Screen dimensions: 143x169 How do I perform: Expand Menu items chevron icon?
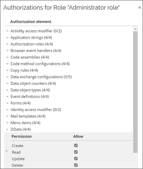(7, 123)
